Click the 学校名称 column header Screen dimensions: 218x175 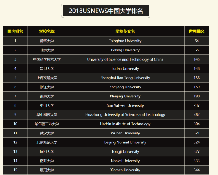tap(47, 31)
